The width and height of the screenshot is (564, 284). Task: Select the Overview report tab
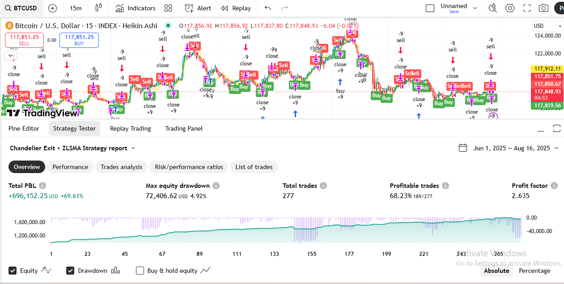click(27, 167)
